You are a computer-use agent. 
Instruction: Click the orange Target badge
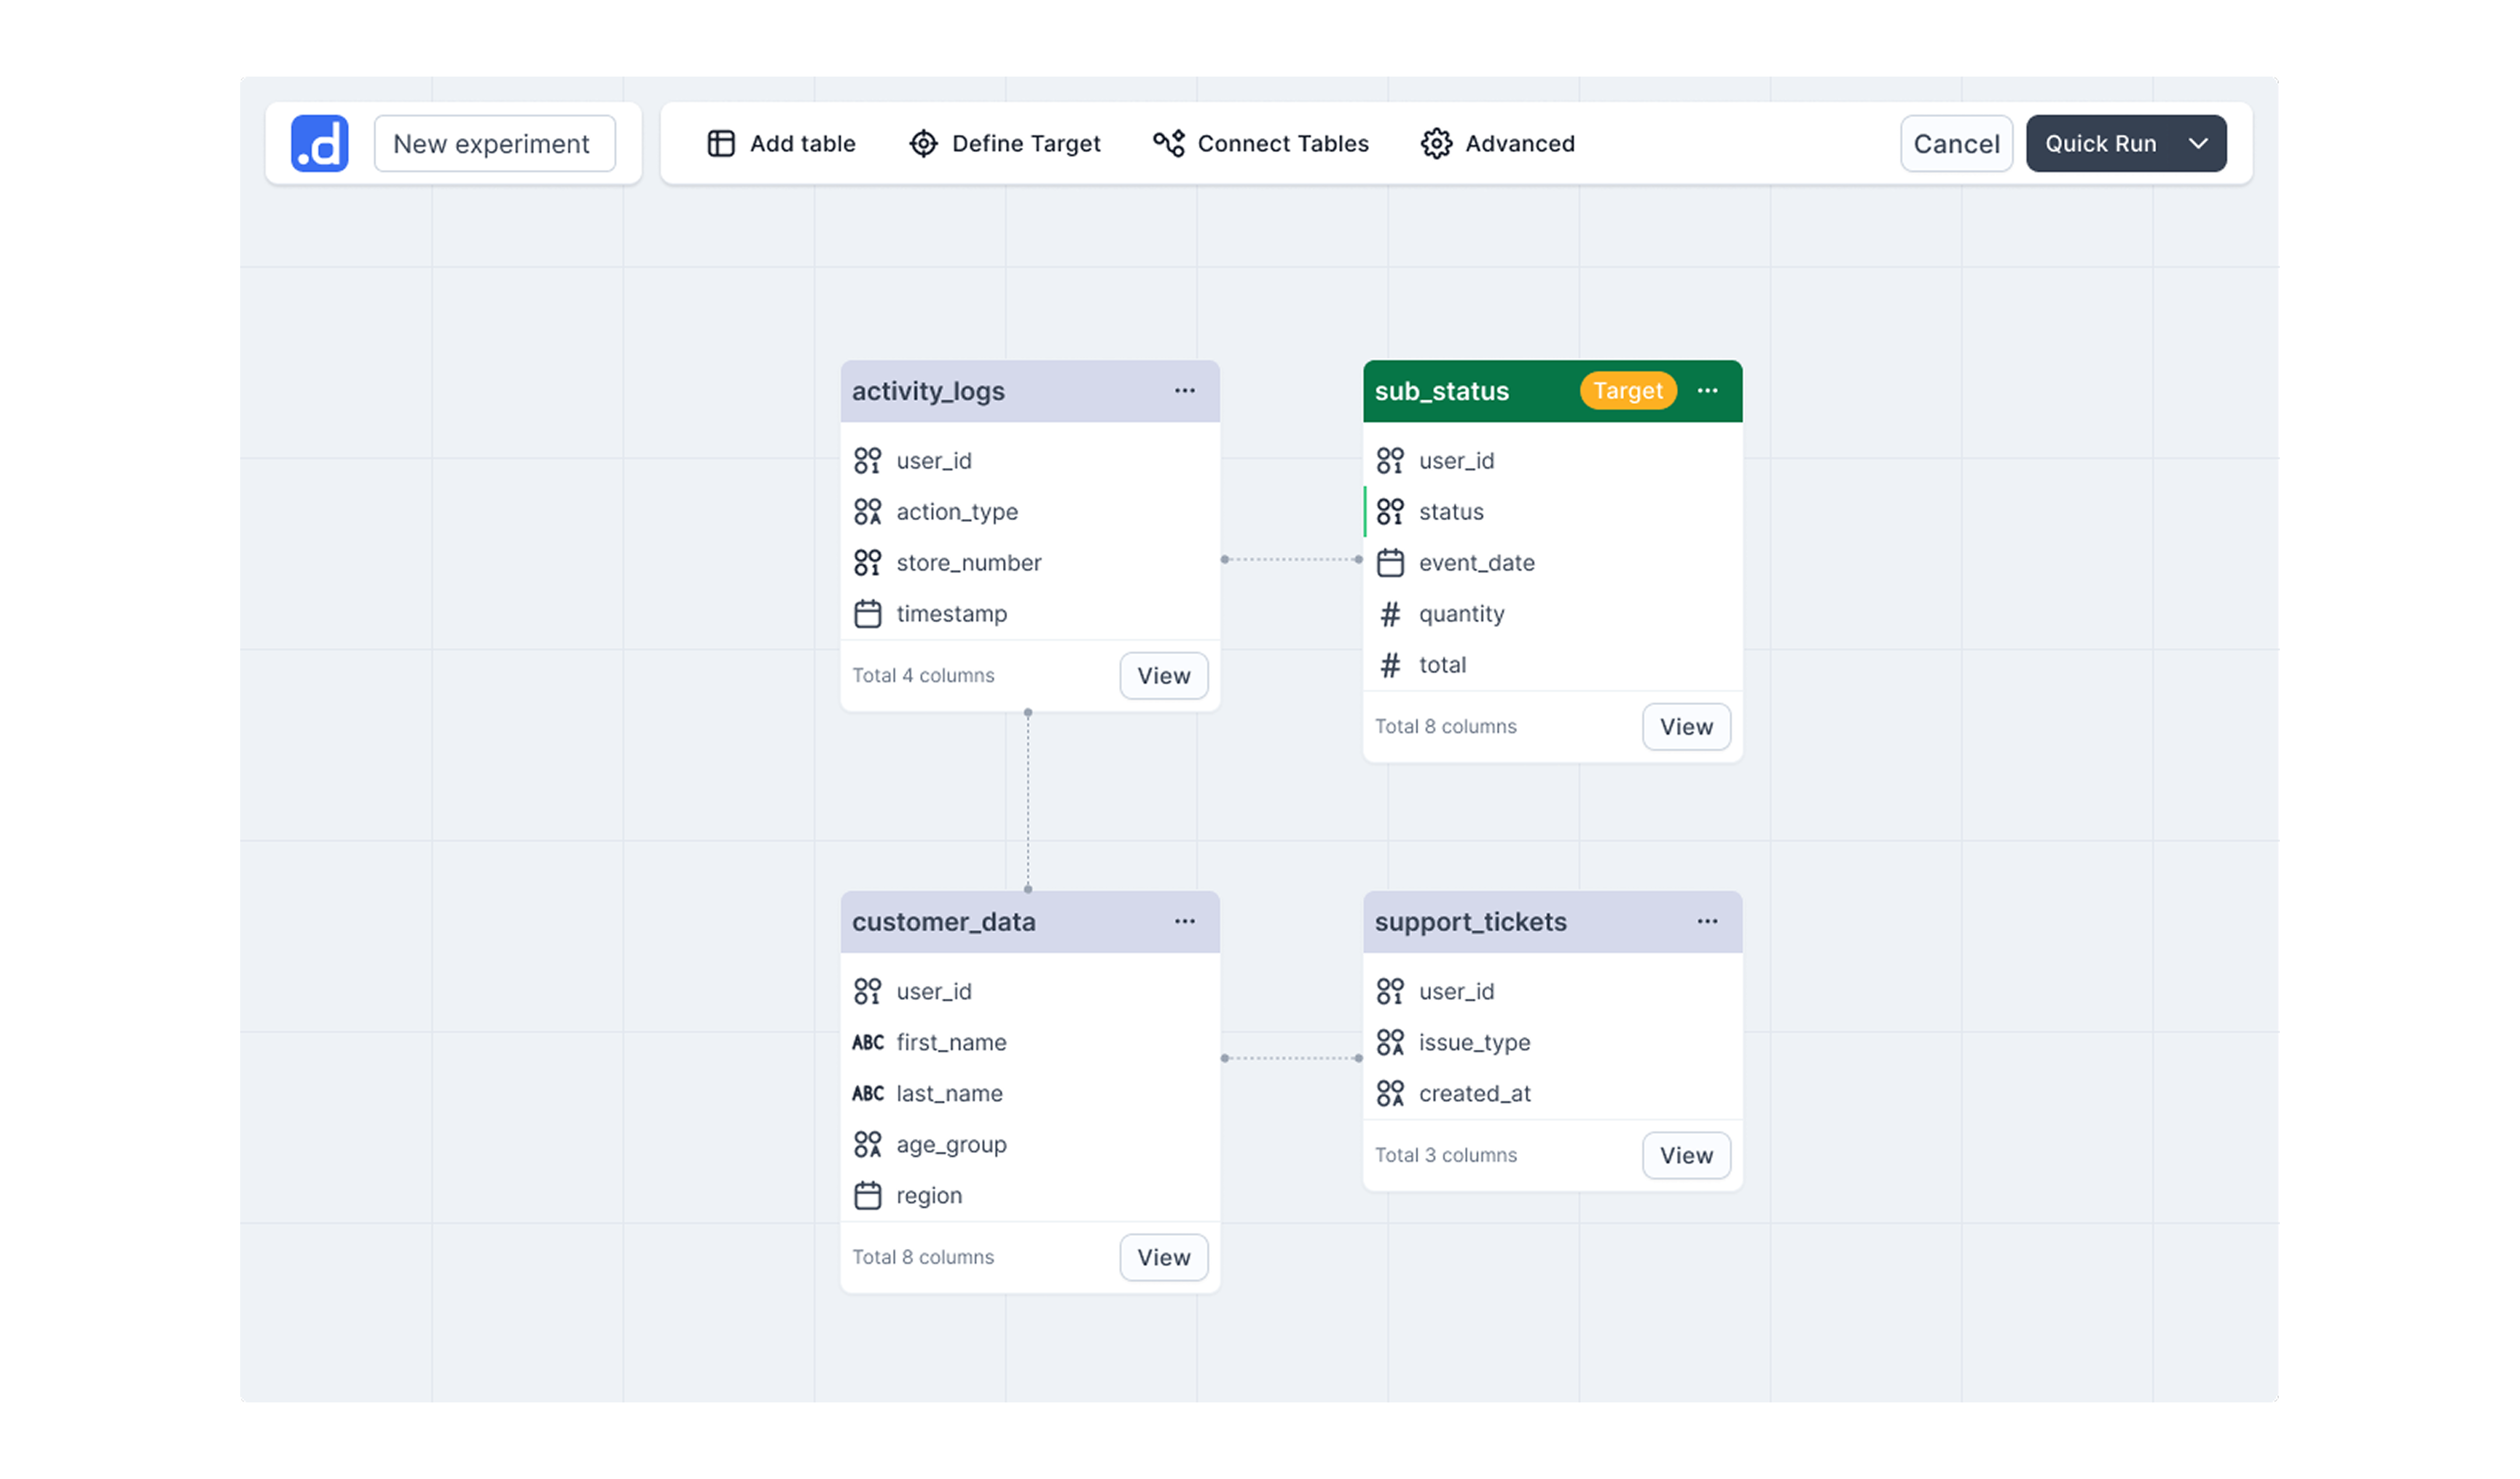click(x=1628, y=391)
